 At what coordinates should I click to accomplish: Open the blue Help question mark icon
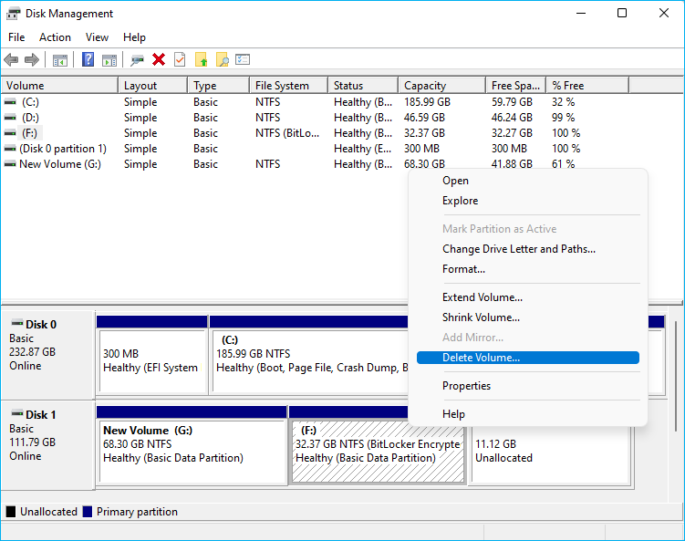click(88, 60)
